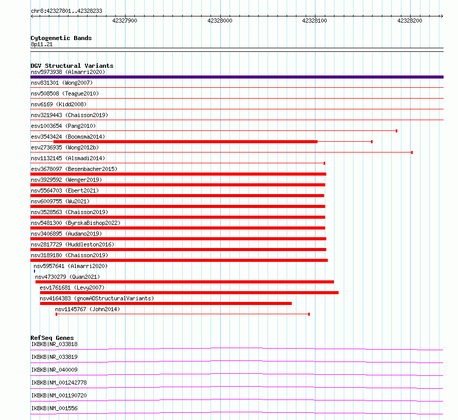
Task: Open the IKBKB|NR_033818 gene label
Action: coord(55,344)
